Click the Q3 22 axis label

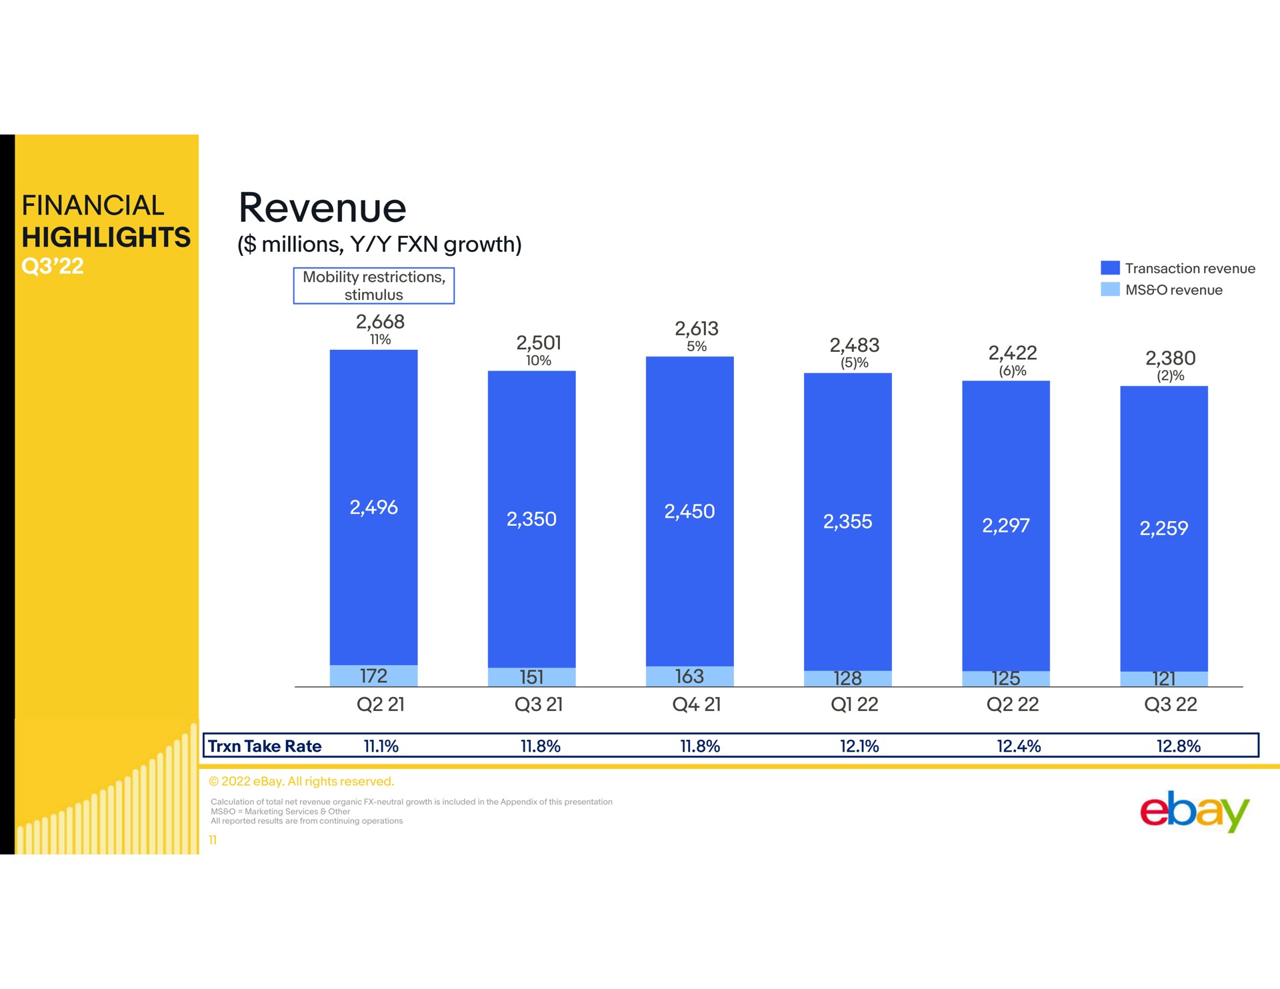1171,704
